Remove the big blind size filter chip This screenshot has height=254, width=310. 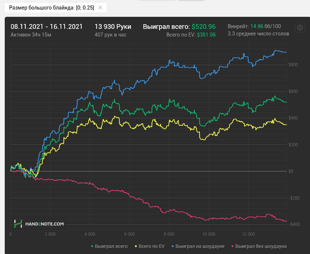pyautogui.click(x=100, y=8)
